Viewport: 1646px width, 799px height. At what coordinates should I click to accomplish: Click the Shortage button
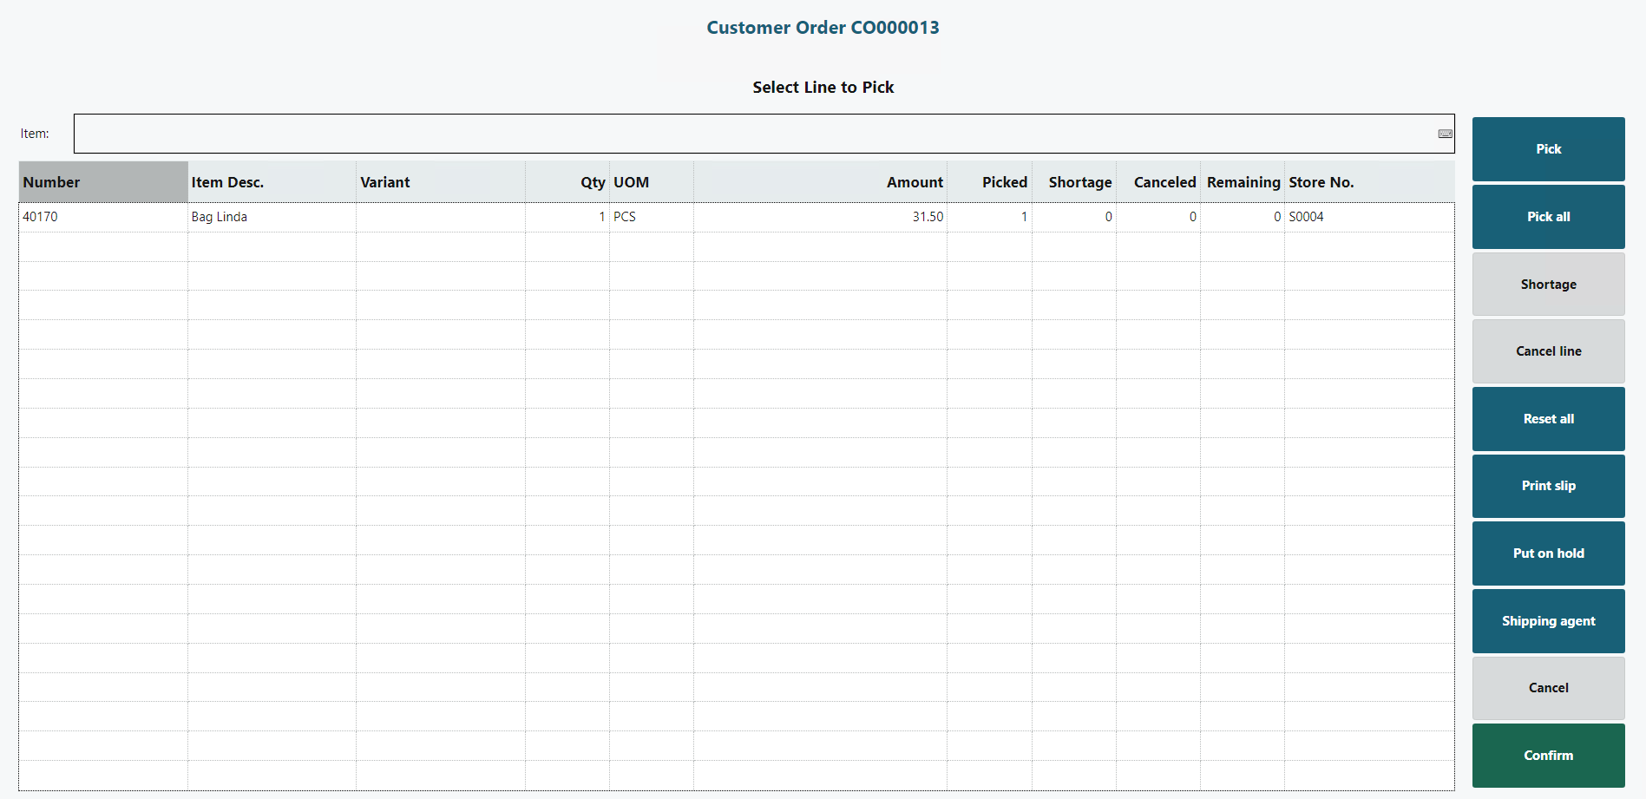[1548, 285]
